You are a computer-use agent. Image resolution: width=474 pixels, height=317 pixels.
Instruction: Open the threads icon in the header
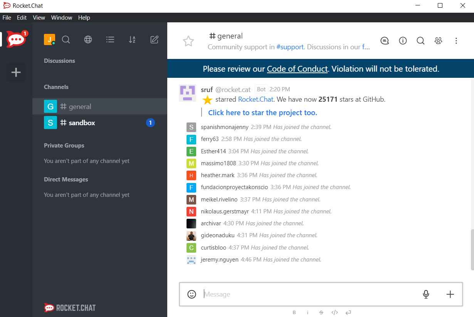[x=385, y=41]
